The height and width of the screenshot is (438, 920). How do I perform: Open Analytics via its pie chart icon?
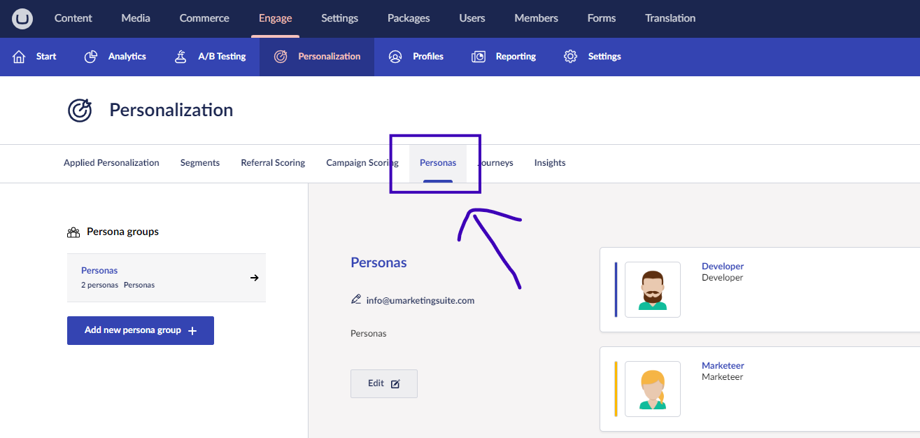pos(90,56)
